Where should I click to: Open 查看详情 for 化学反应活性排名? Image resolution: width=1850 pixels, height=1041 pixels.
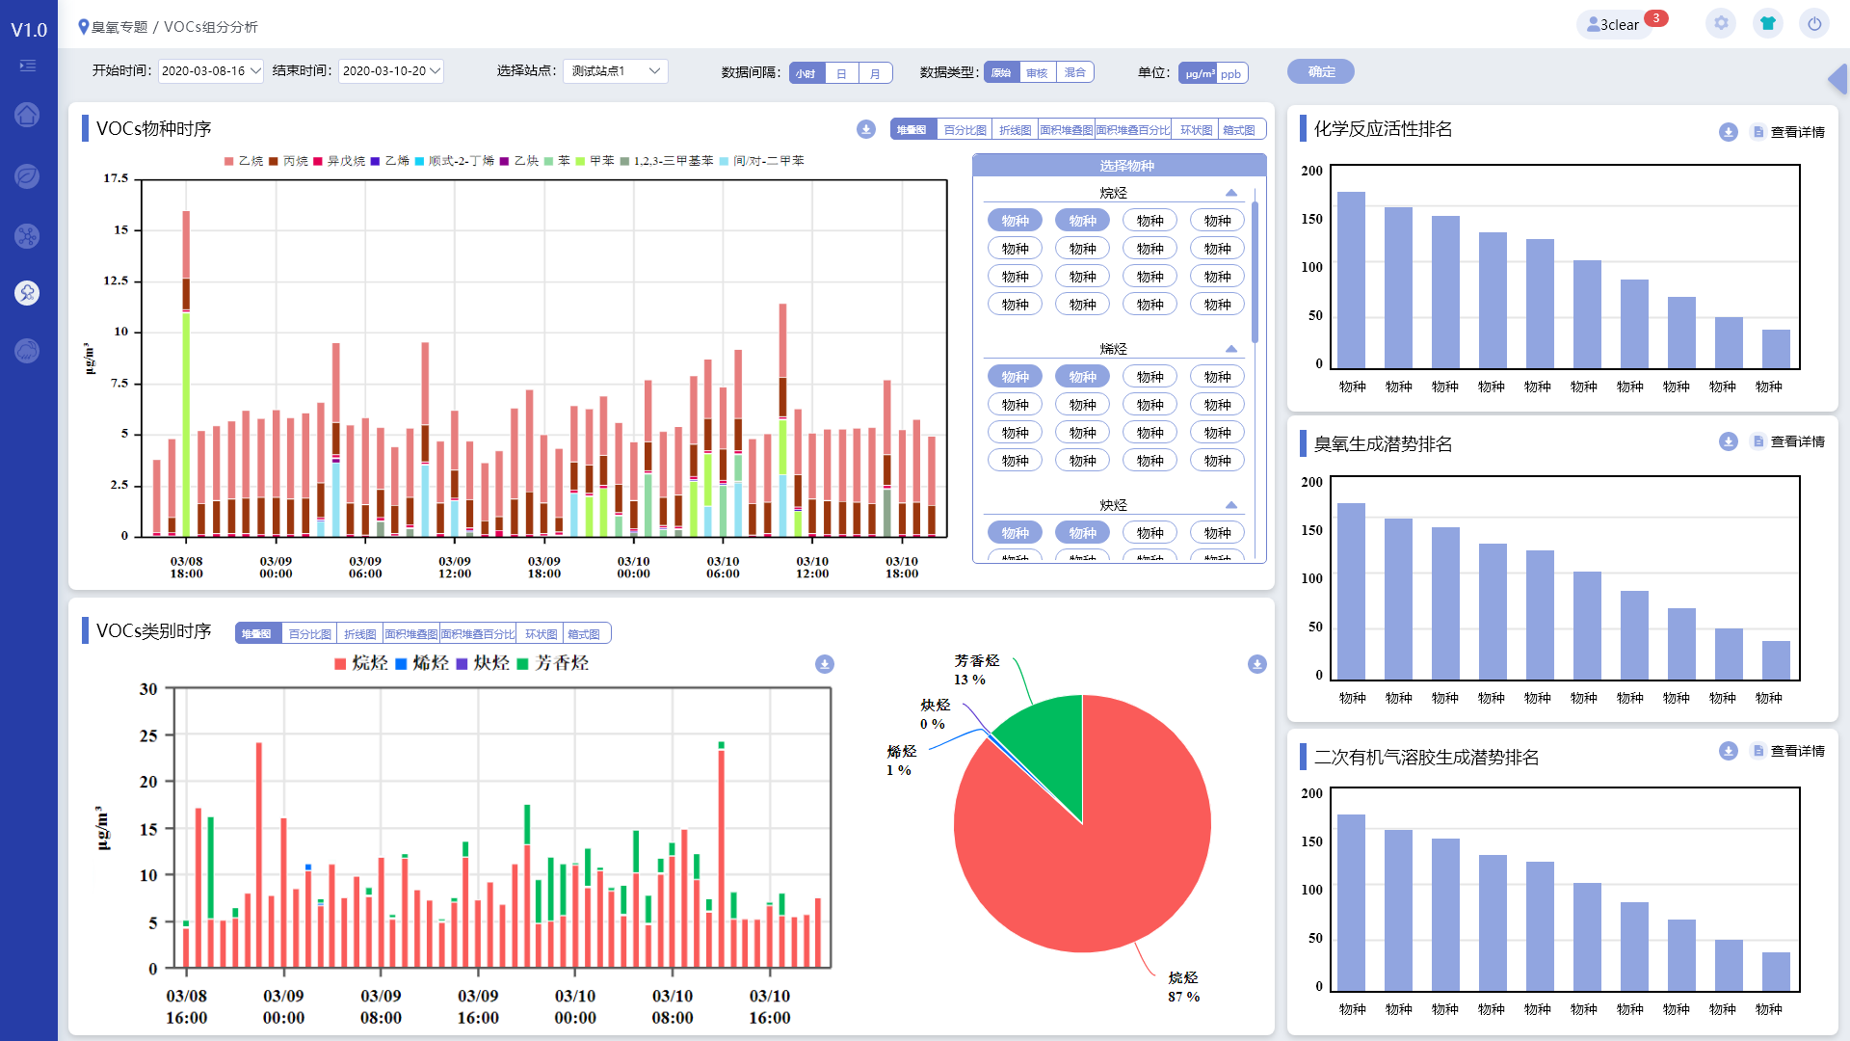pos(1789,132)
